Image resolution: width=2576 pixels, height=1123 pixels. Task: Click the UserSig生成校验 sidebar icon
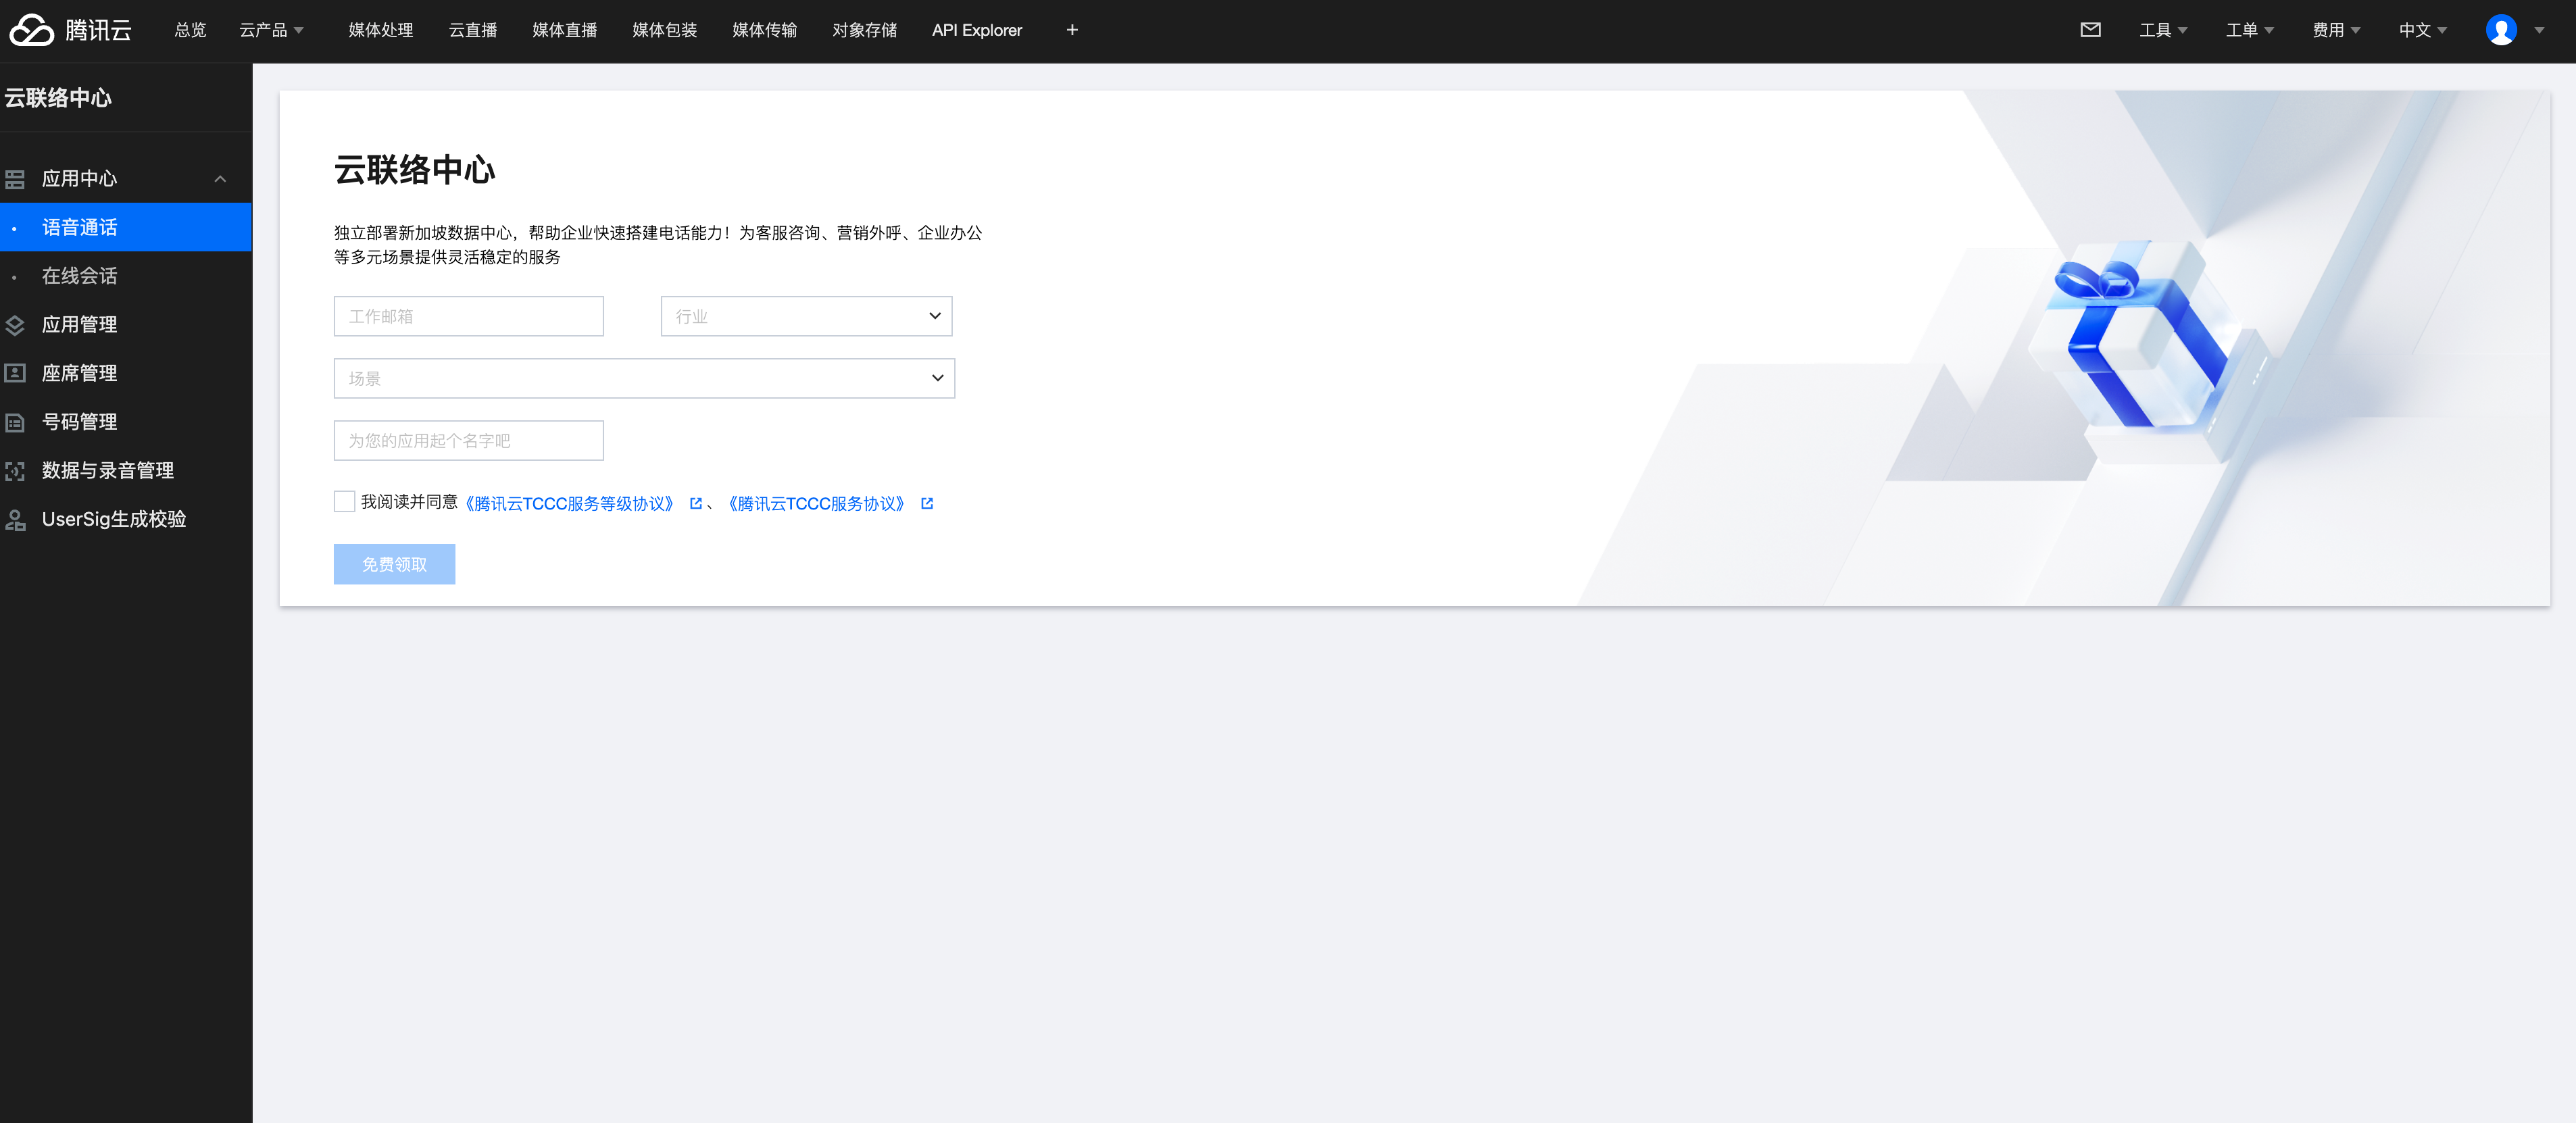pos(15,520)
